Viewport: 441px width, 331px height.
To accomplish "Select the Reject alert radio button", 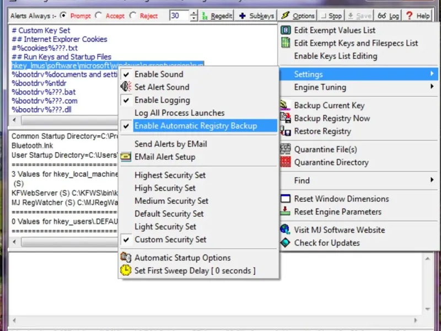I will click(133, 15).
